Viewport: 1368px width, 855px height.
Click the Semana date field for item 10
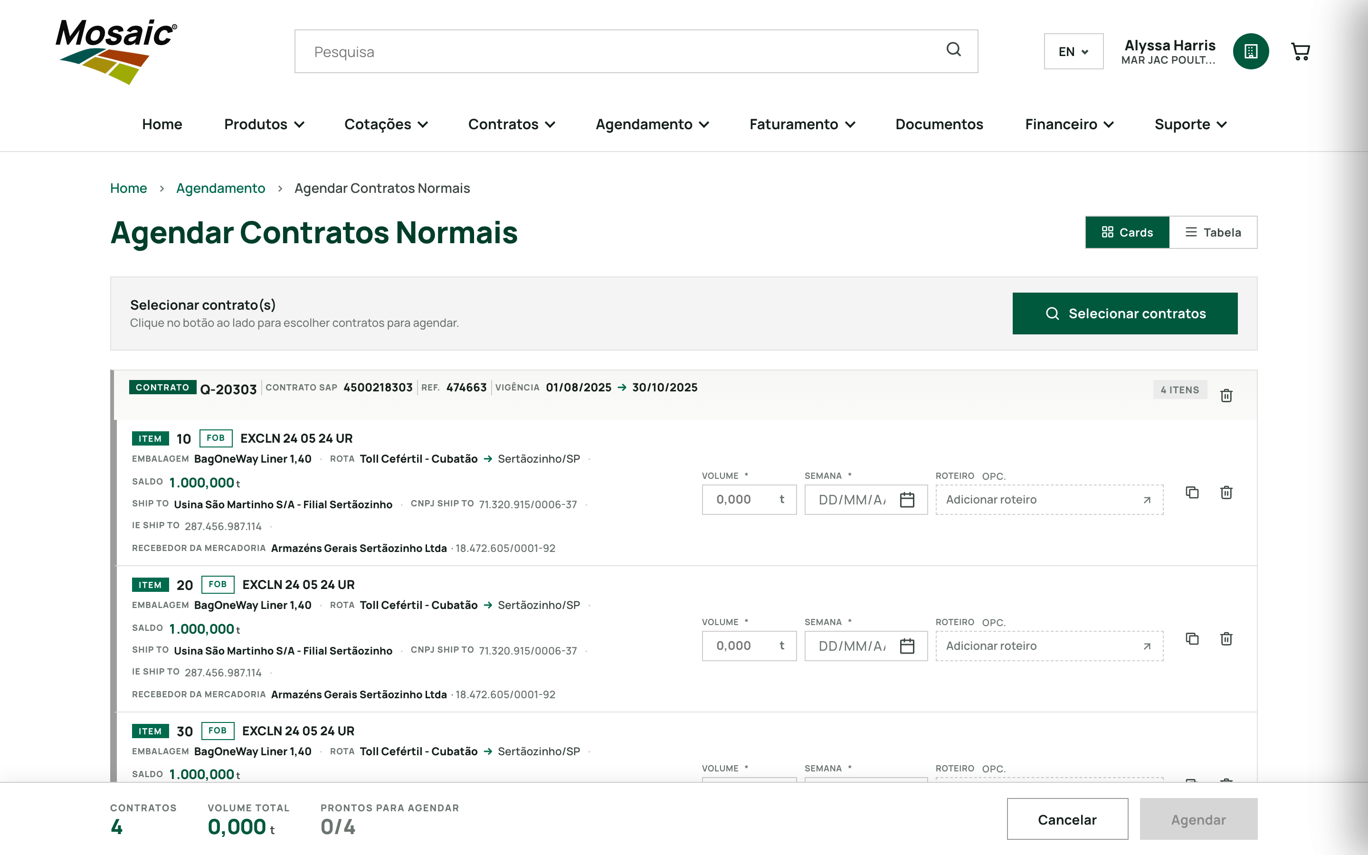point(866,500)
